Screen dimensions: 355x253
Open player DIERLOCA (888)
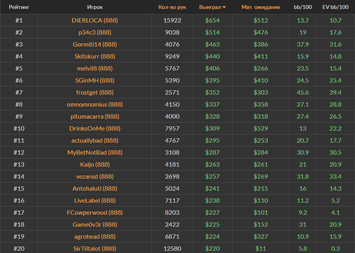[x=95, y=20]
